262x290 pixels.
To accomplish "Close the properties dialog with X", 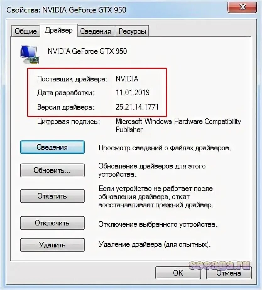I will coord(242,7).
